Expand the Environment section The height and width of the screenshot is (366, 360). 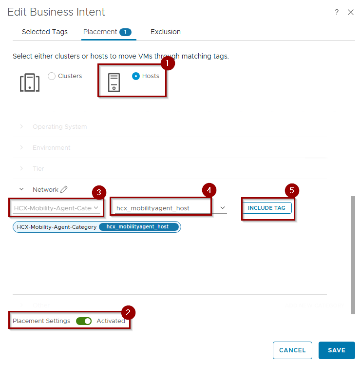(21, 148)
